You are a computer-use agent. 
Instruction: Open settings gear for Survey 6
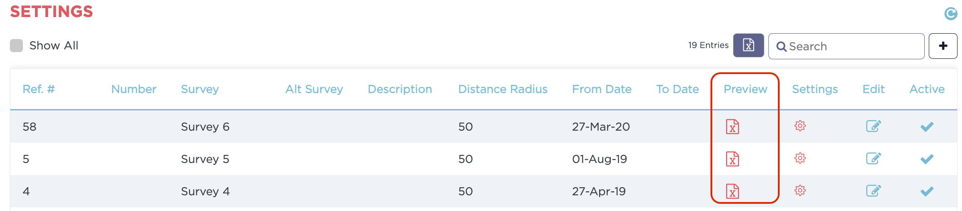800,126
